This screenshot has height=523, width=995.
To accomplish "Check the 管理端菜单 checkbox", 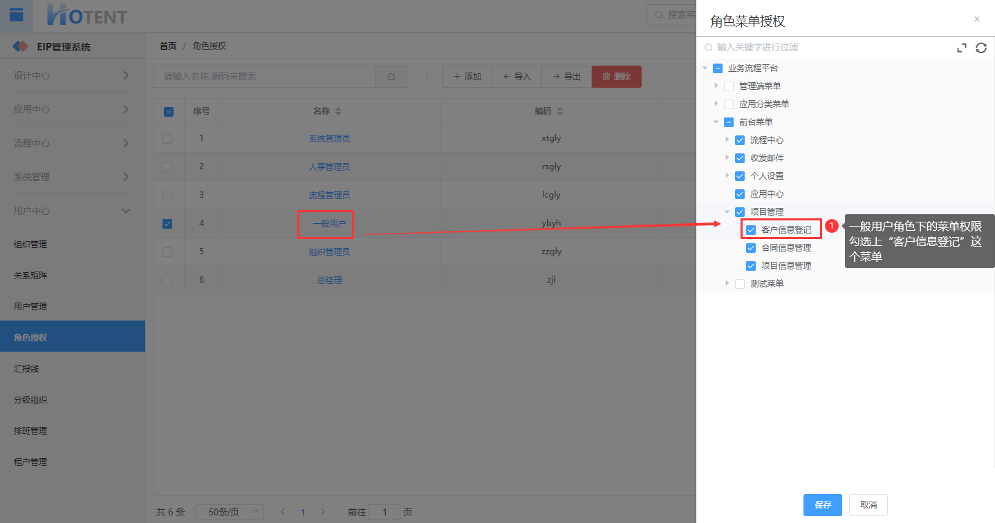I will (728, 86).
